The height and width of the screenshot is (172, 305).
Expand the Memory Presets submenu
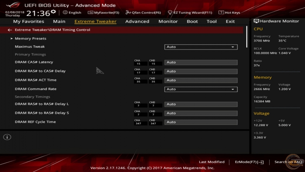pos(30,38)
